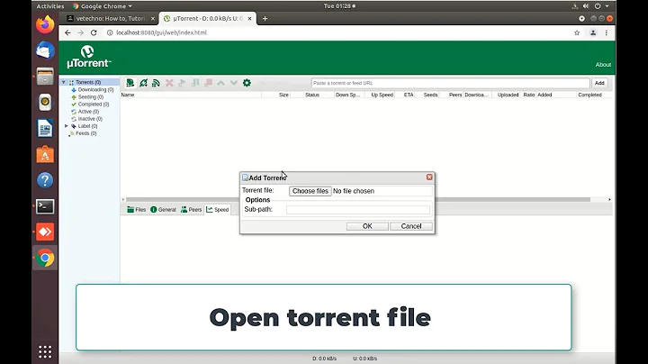Select Feeds (0) in the sidebar
The height and width of the screenshot is (364, 648).
pyautogui.click(x=86, y=133)
